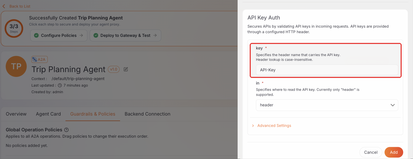This screenshot has width=413, height=159.
Task: Click the /default/trip-planning-agent context text
Action: pyautogui.click(x=78, y=78)
